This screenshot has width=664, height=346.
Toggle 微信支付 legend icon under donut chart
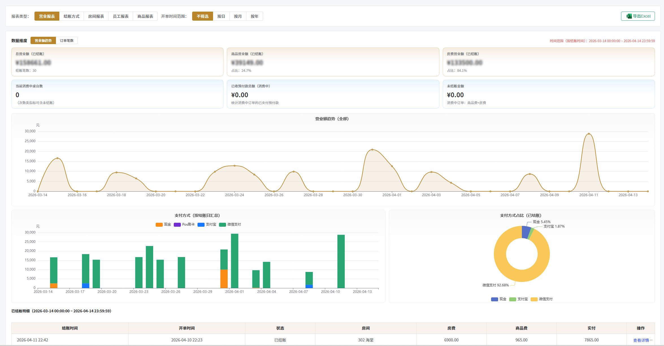[x=534, y=299]
